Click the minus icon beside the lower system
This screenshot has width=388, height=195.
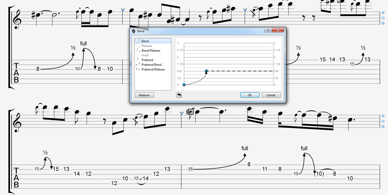pyautogui.click(x=383, y=121)
